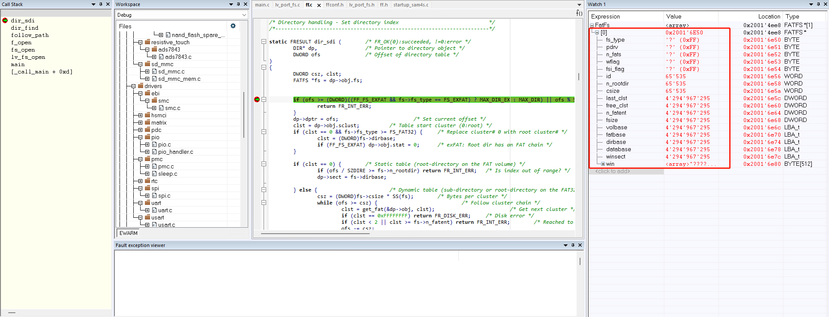Open the Call Stack panel options arrow
829x317 pixels.
click(93, 4)
